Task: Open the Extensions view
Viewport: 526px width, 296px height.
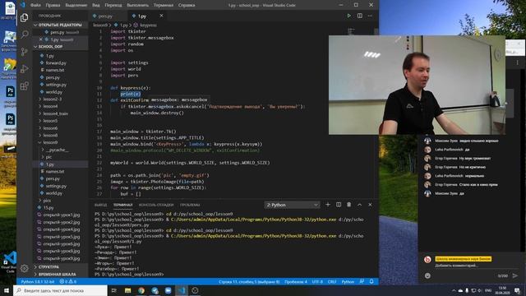Action: click(x=24, y=86)
